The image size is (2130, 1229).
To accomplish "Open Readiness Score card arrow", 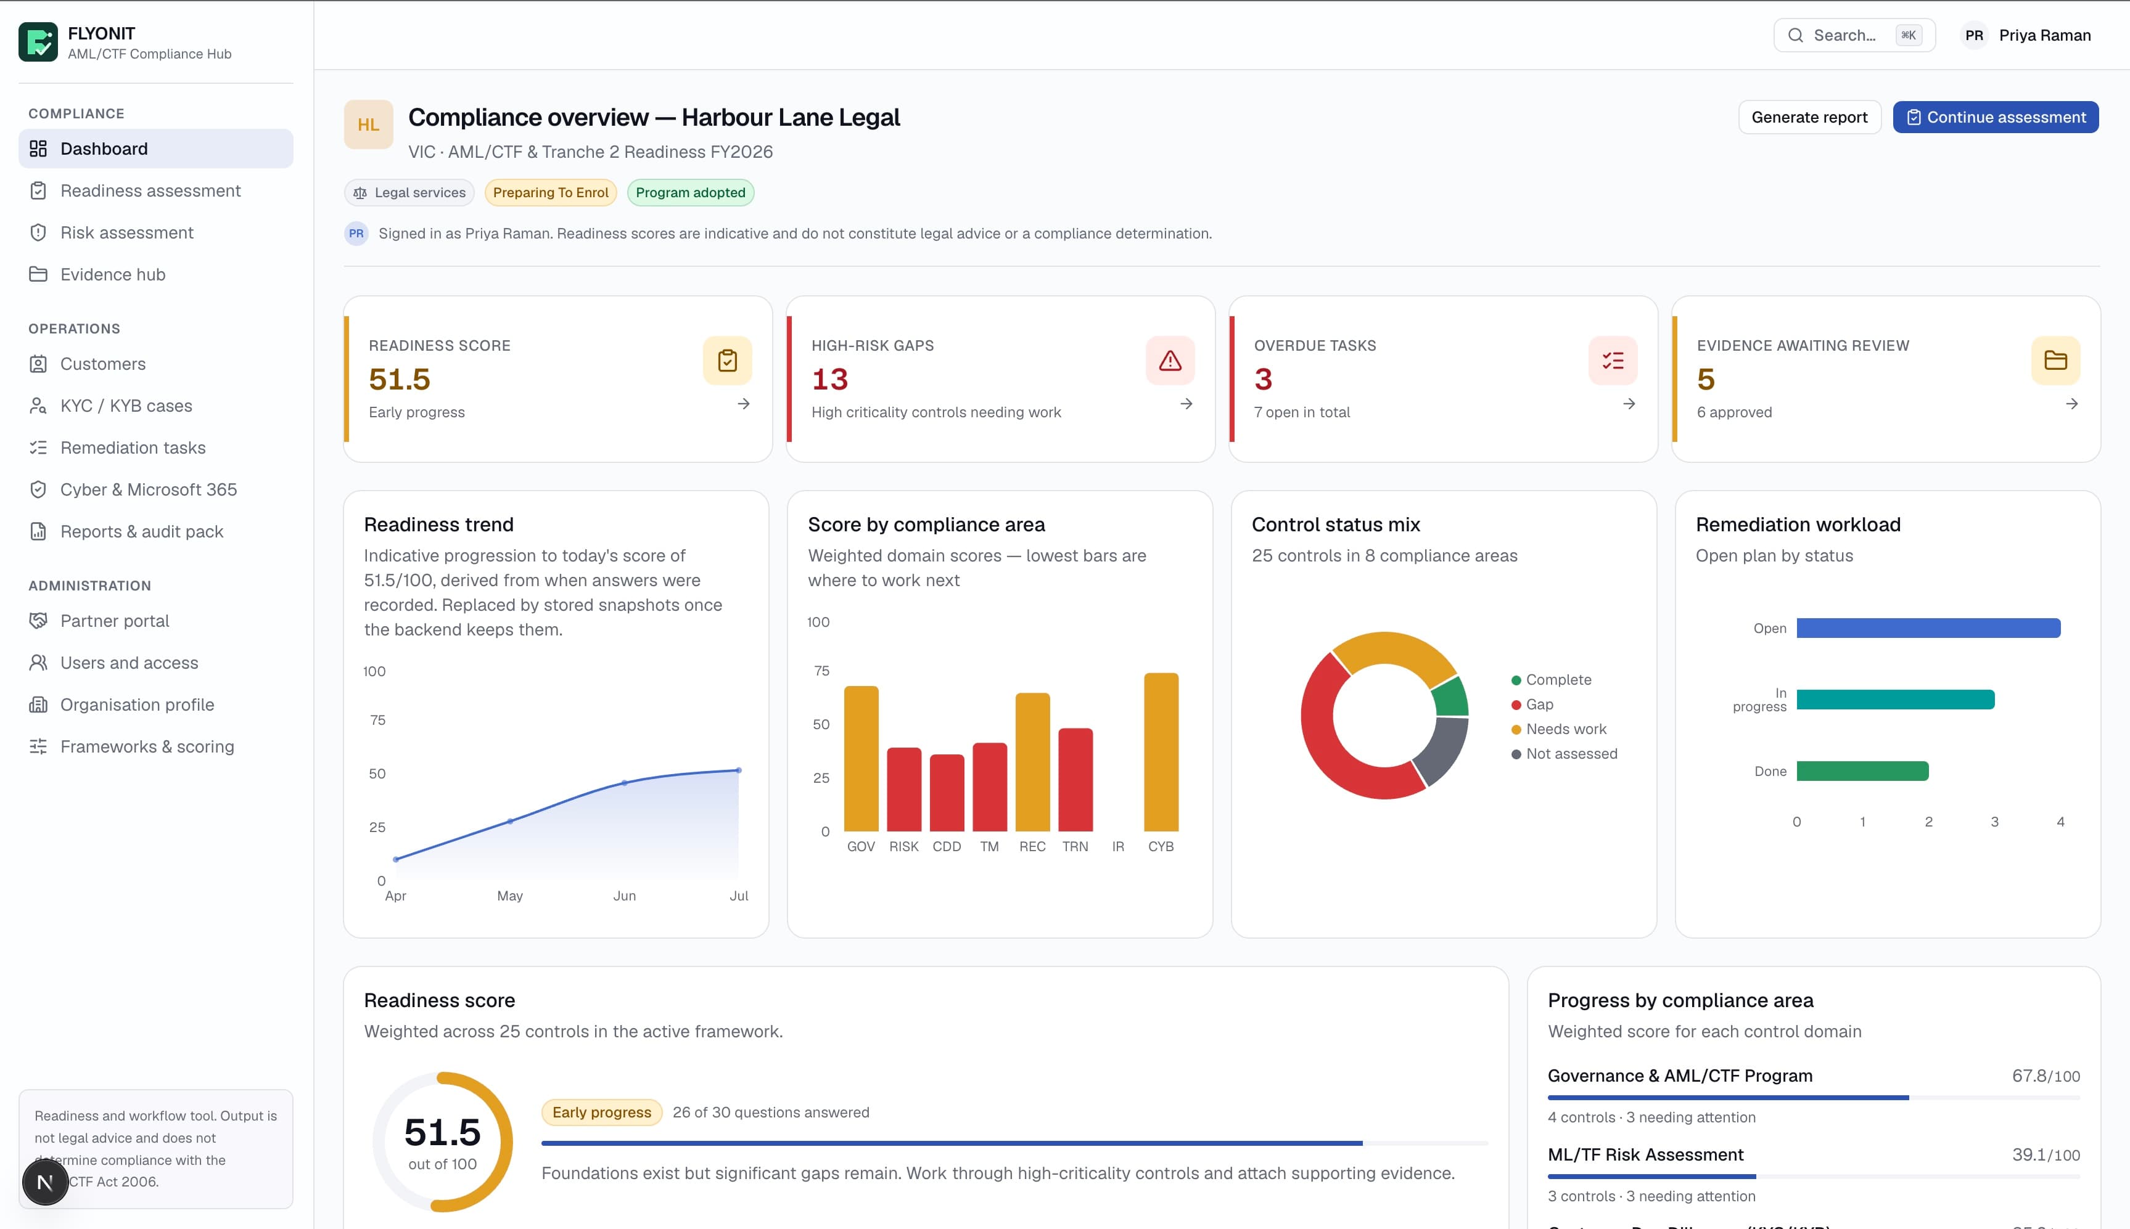I will [743, 404].
